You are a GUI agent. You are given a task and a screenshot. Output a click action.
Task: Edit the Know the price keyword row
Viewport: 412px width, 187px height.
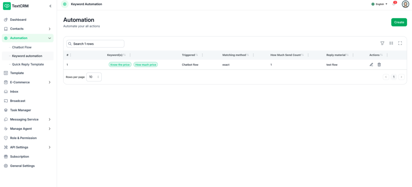pos(371,65)
